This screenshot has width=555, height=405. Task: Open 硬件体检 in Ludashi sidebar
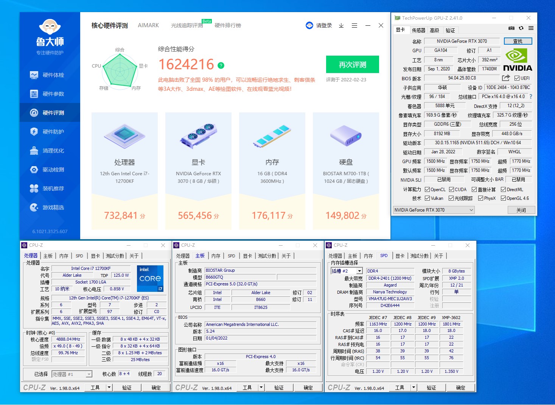click(x=50, y=75)
